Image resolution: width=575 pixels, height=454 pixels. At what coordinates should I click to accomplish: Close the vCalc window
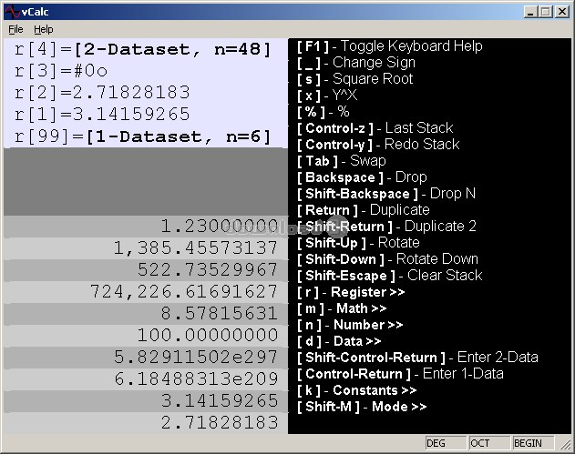(x=562, y=12)
